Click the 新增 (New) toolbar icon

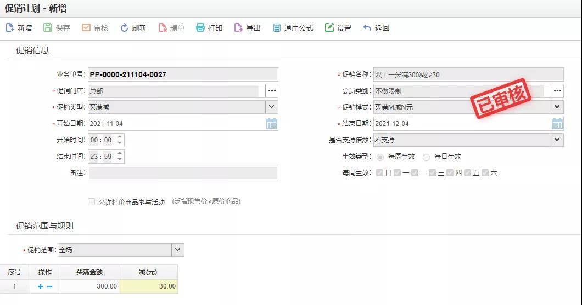[x=10, y=28]
